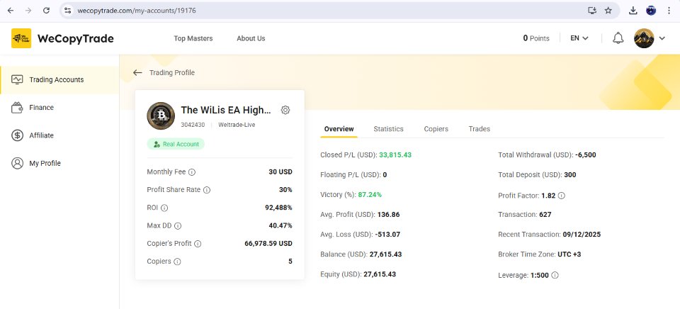The image size is (680, 309).
Task: Open the browser three-dot menu
Action: point(669,11)
